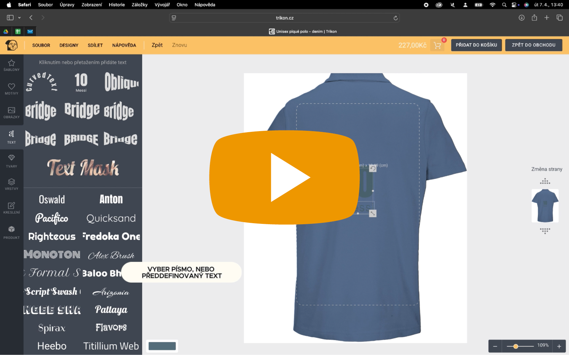Image resolution: width=569 pixels, height=355 pixels.
Task: Select the Obrázky images tool
Action: pyautogui.click(x=11, y=112)
